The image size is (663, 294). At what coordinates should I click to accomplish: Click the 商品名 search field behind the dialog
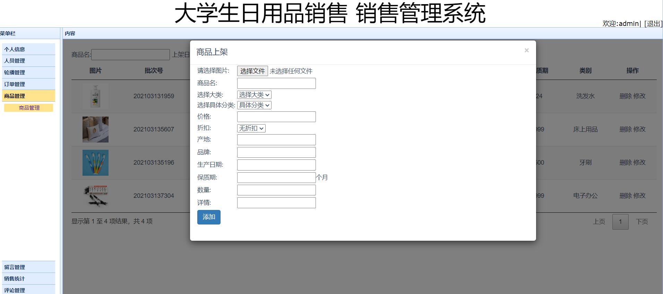point(130,55)
